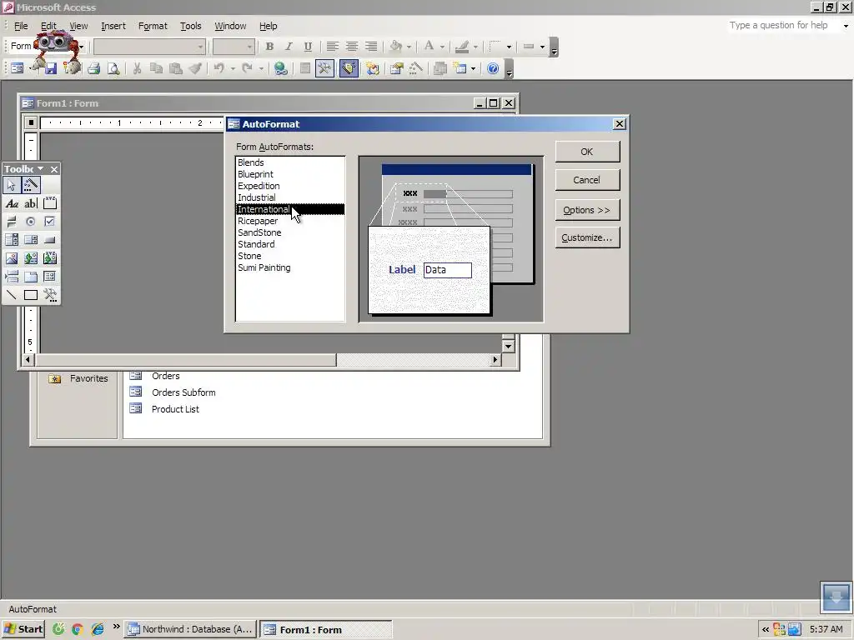This screenshot has height=640, width=854.
Task: Toggle the Toolbox button in toolbar
Action: tap(324, 68)
